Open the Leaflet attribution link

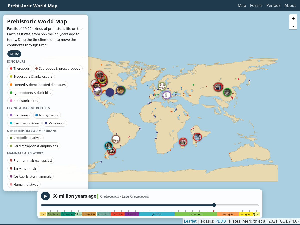(x=190, y=221)
